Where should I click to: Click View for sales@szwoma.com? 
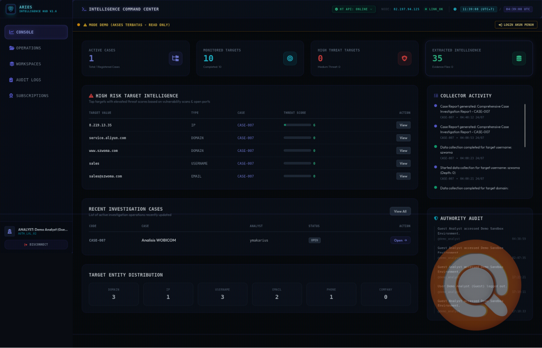[x=403, y=176]
